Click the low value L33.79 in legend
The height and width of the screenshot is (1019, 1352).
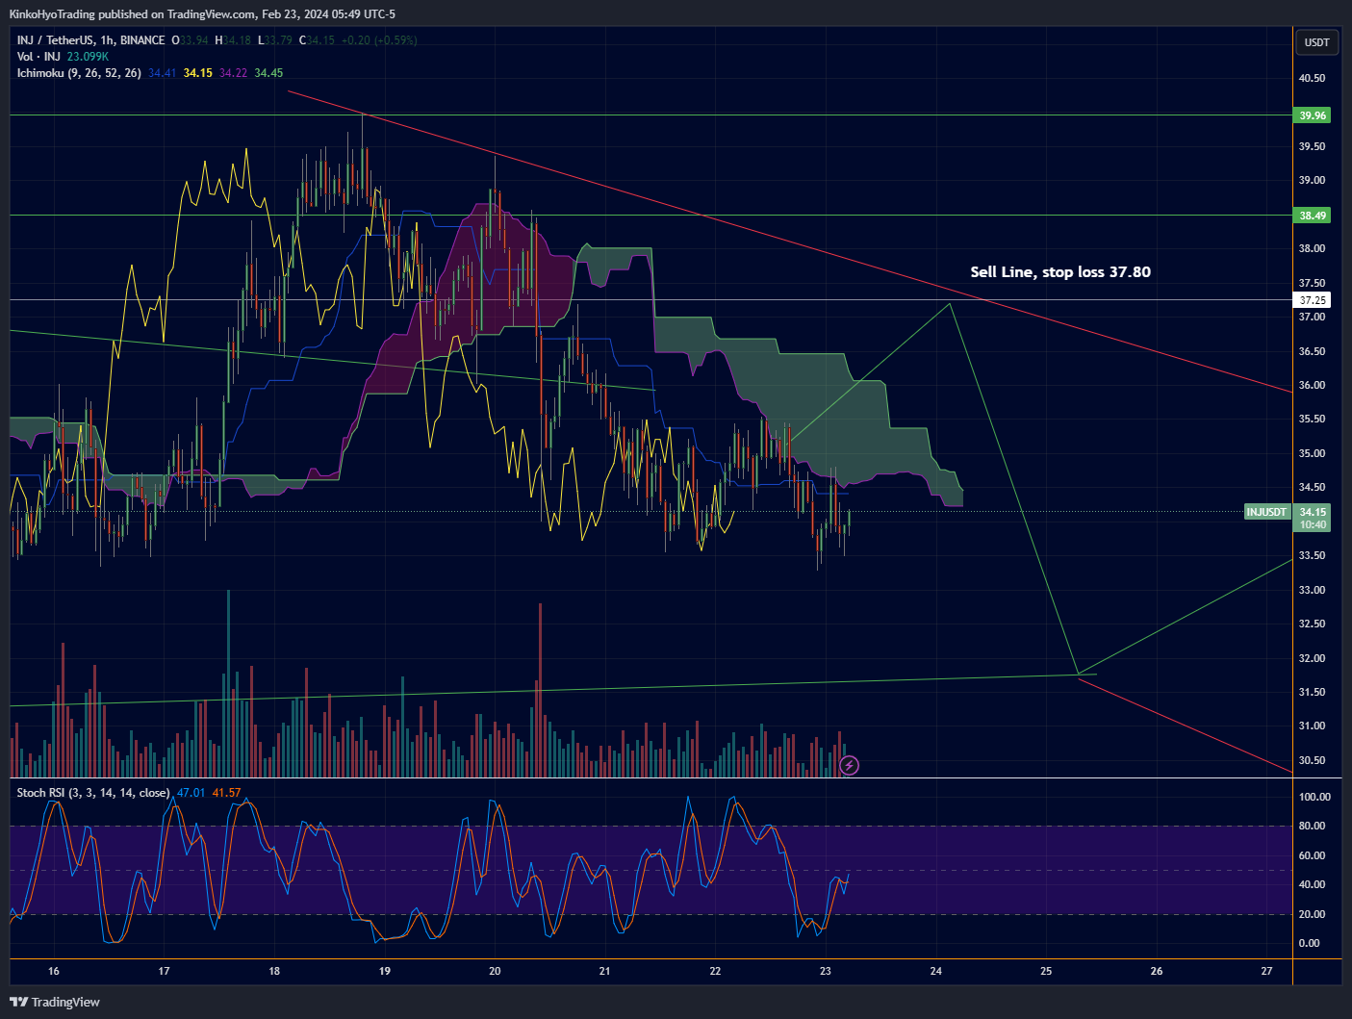[275, 40]
